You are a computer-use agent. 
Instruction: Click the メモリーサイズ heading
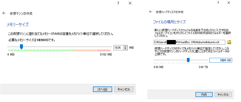tap(18, 25)
